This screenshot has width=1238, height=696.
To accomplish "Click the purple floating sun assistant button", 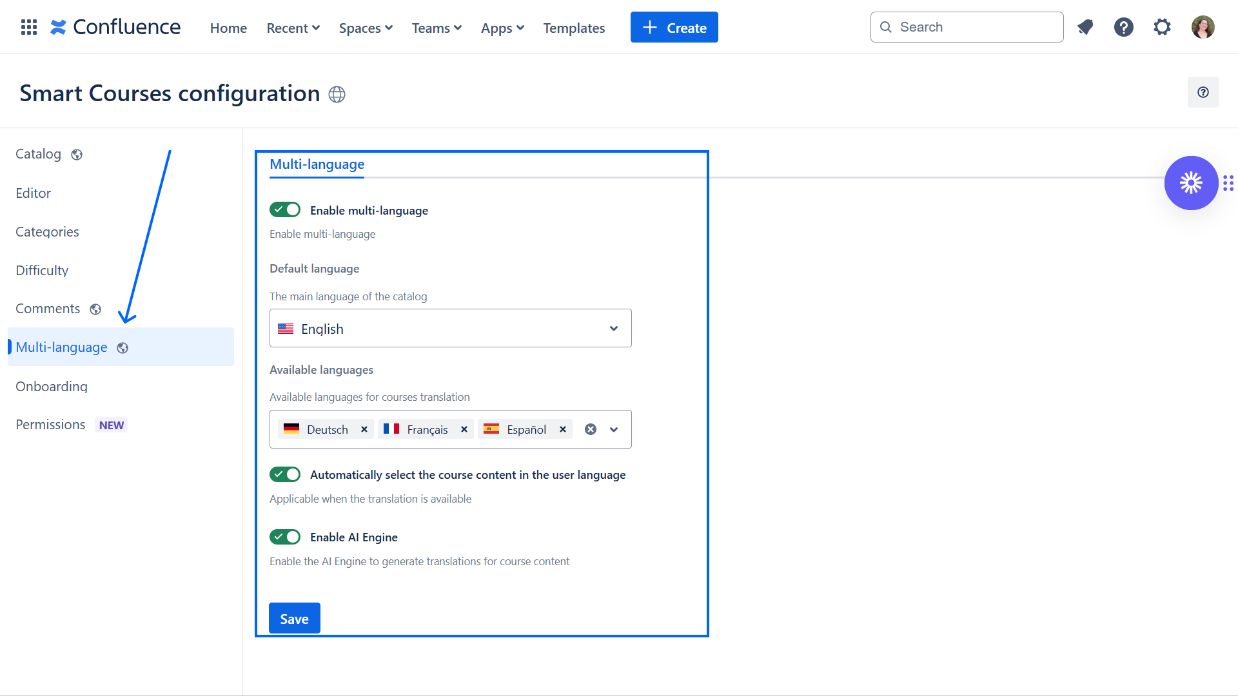I will pos(1190,183).
